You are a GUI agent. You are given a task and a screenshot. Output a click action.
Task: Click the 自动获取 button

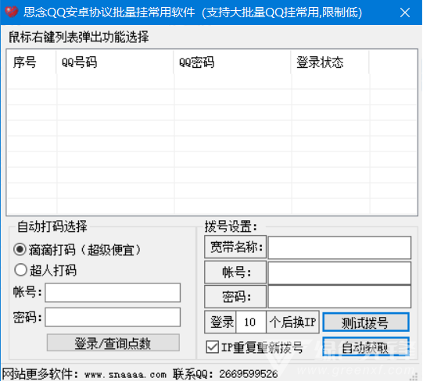coord(366,347)
